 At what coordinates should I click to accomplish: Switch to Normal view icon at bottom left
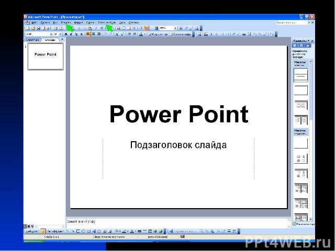[26, 226]
